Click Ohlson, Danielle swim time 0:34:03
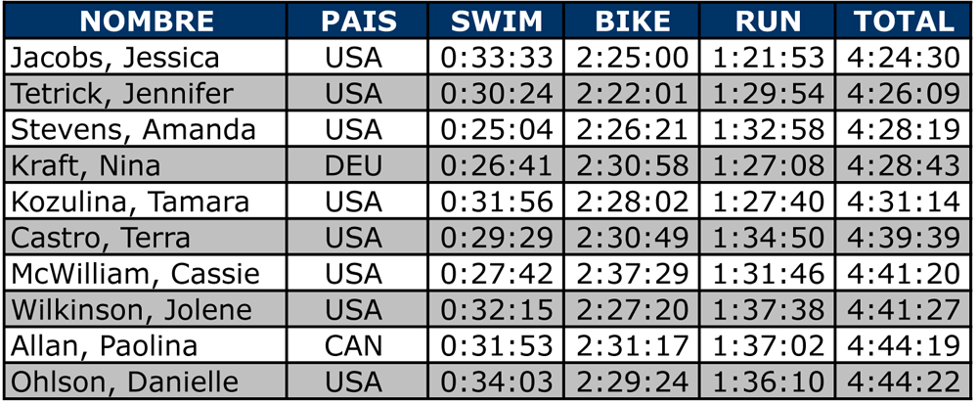The image size is (978, 404). pos(497,382)
